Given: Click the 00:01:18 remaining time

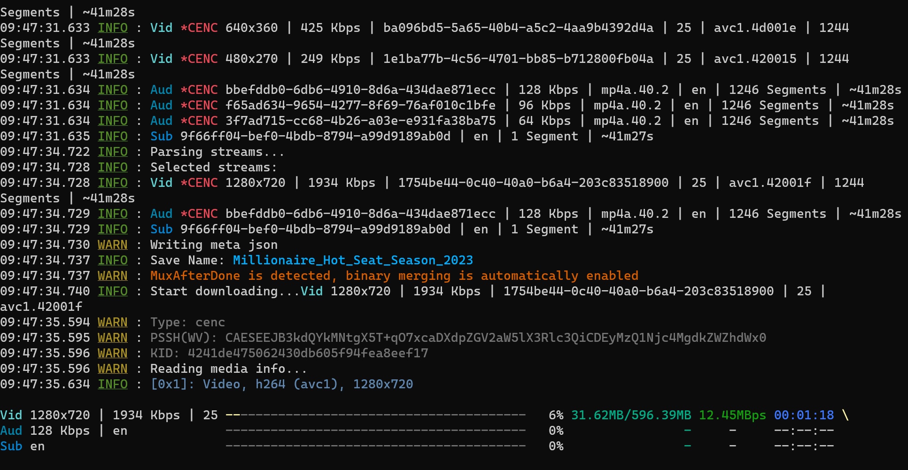Looking at the screenshot, I should click(804, 415).
